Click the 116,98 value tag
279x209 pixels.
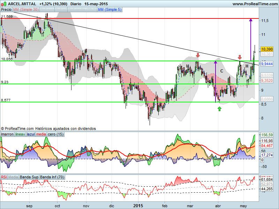tap(267, 141)
